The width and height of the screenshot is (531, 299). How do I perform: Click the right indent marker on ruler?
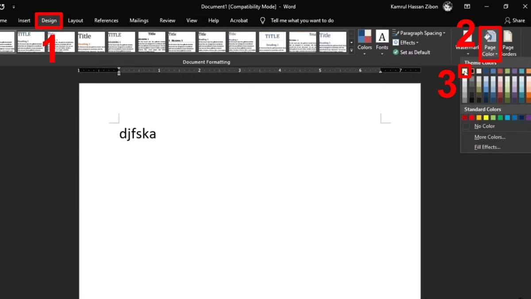(381, 71)
